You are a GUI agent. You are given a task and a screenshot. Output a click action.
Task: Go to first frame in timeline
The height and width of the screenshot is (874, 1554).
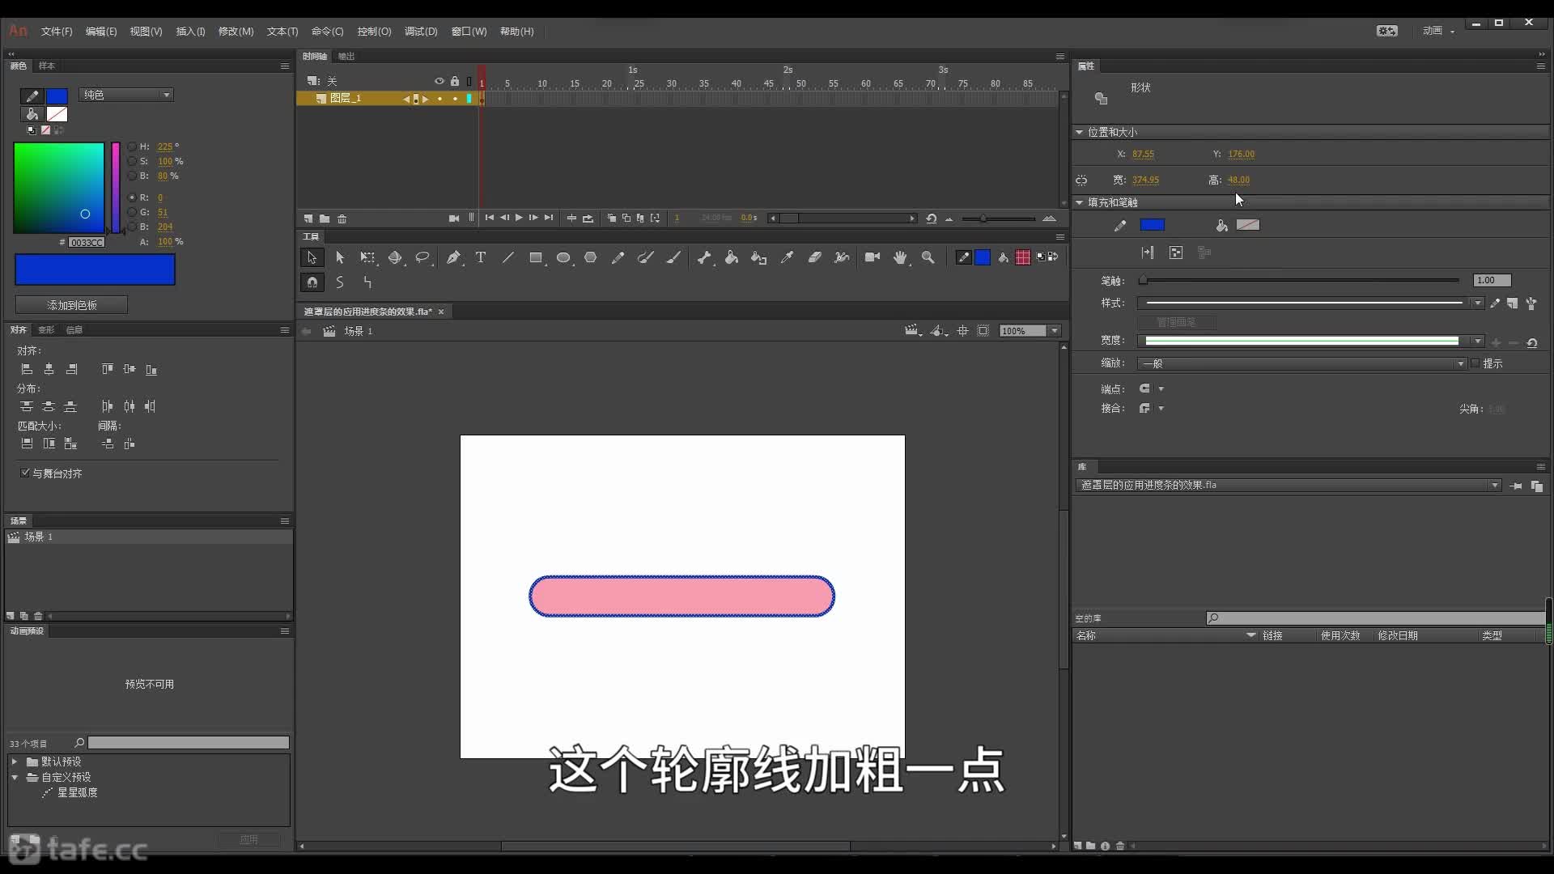tap(490, 218)
